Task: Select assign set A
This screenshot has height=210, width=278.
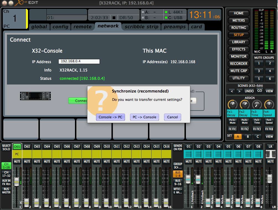Action: [x=238, y=137]
